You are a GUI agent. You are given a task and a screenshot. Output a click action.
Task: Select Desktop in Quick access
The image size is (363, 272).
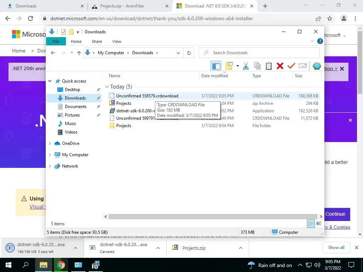click(x=72, y=90)
